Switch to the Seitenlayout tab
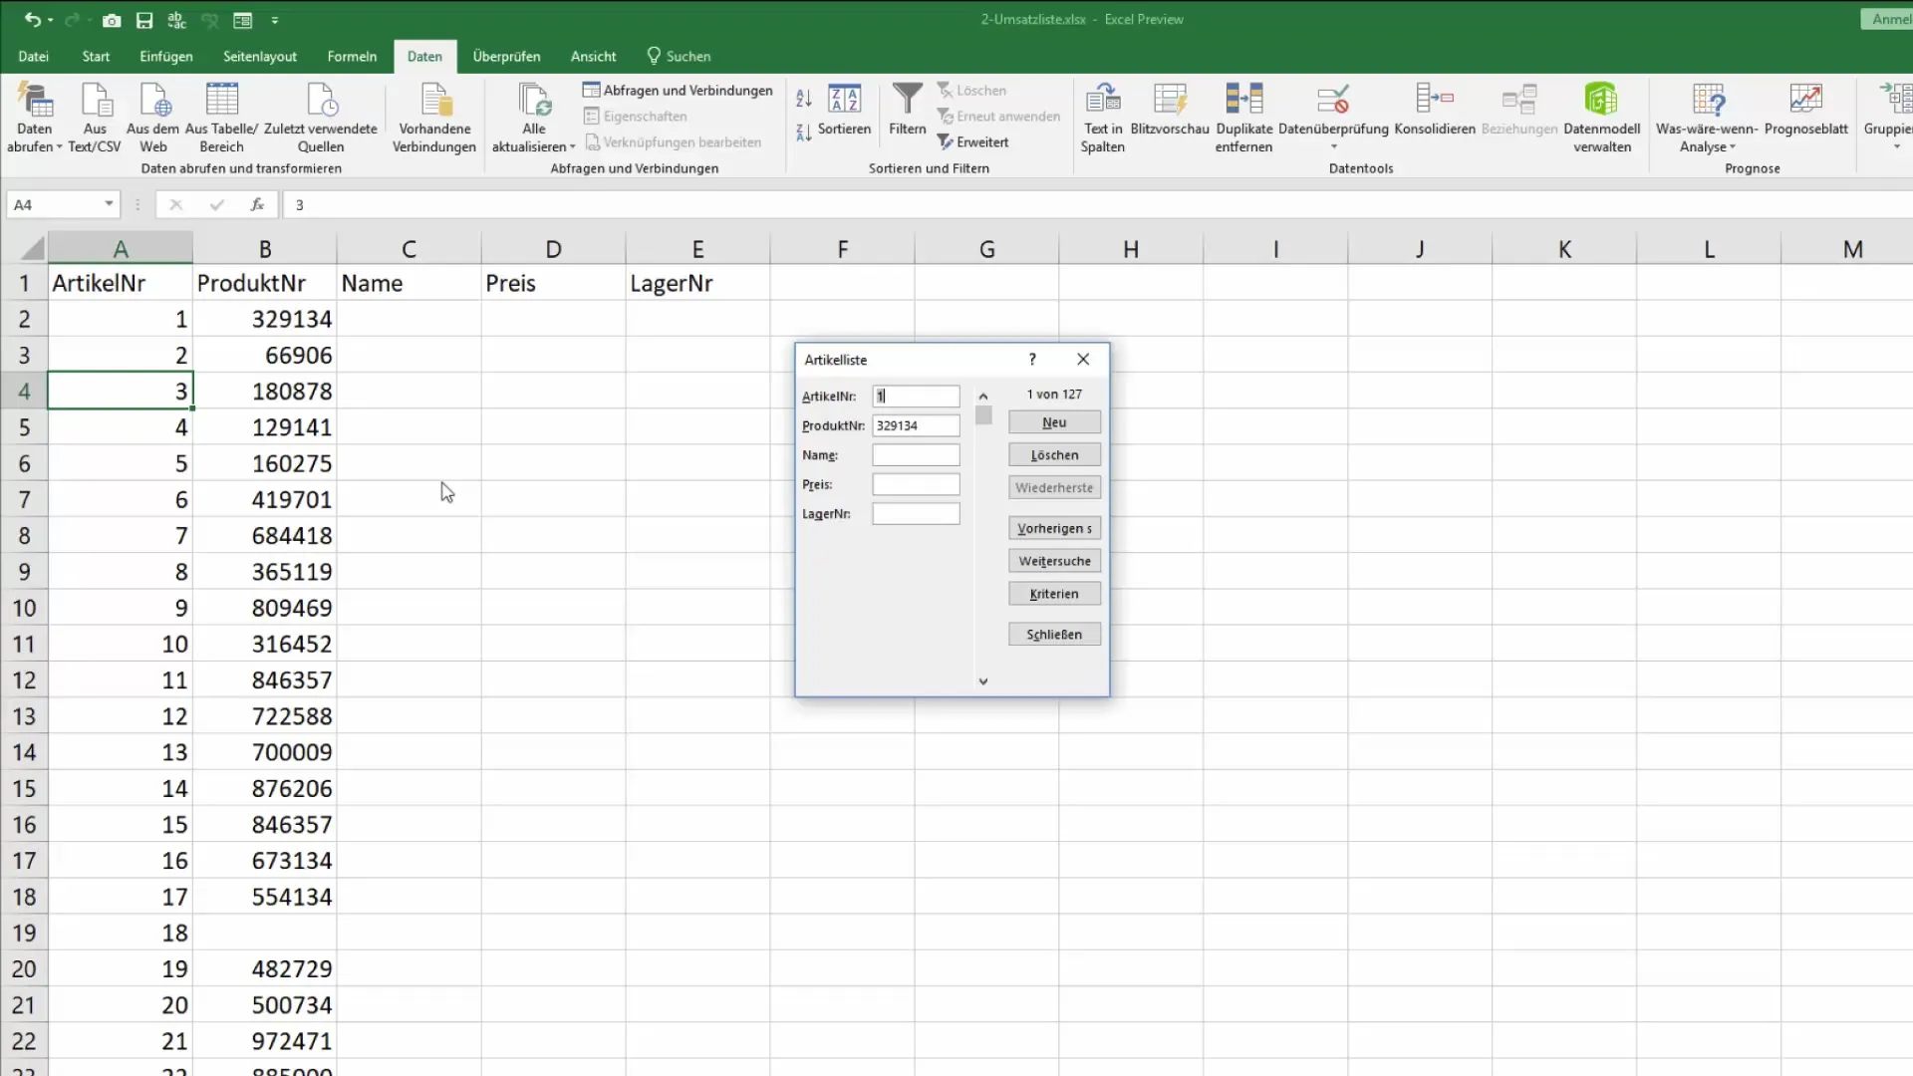This screenshot has height=1076, width=1913. click(x=260, y=57)
